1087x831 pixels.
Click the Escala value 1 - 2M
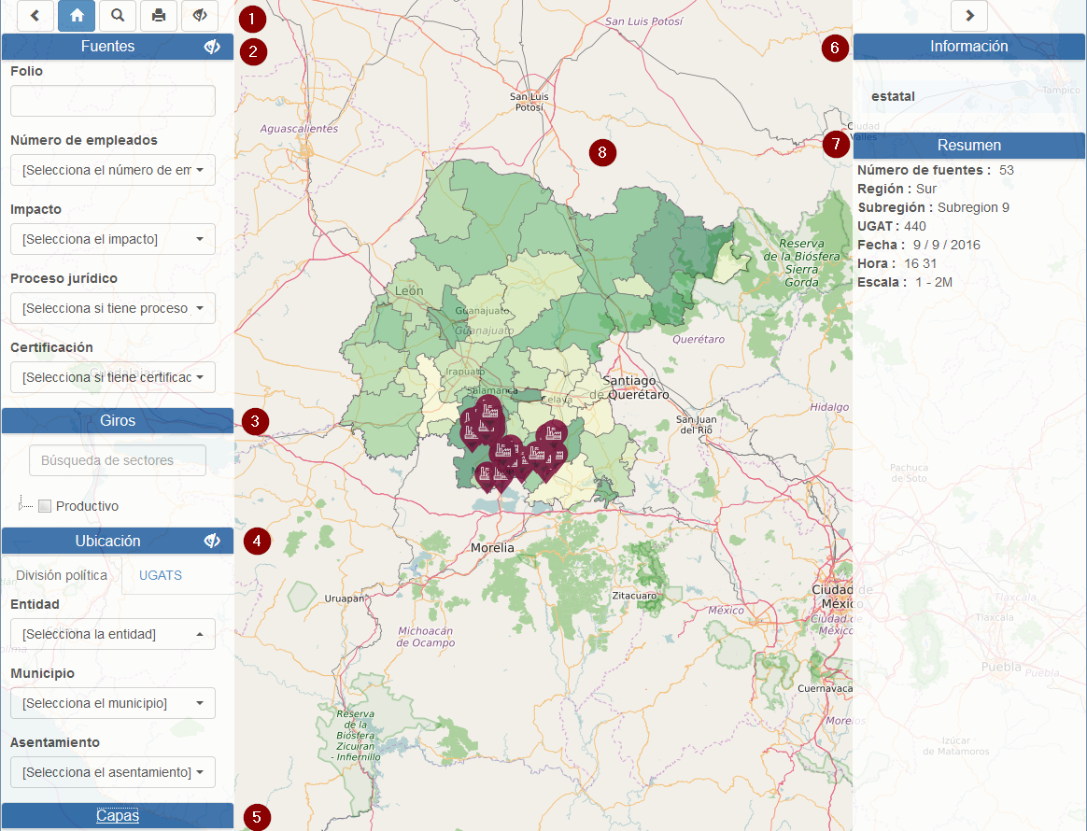click(934, 282)
